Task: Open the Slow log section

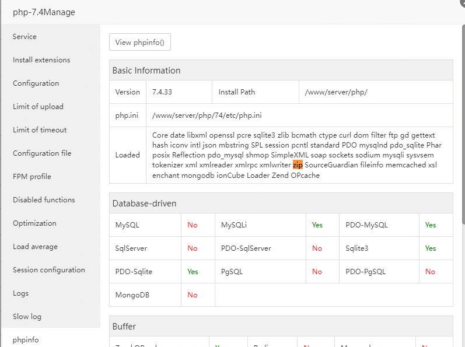Action: tap(27, 317)
